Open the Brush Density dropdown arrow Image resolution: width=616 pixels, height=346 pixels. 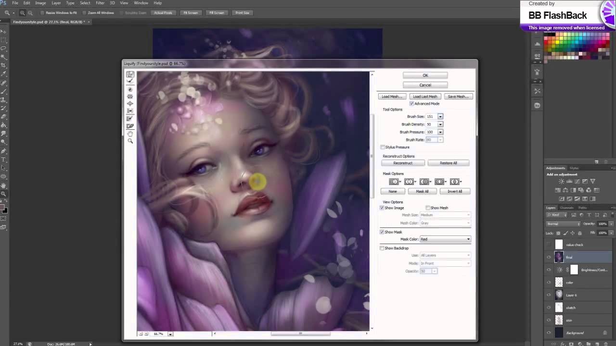pyautogui.click(x=440, y=124)
